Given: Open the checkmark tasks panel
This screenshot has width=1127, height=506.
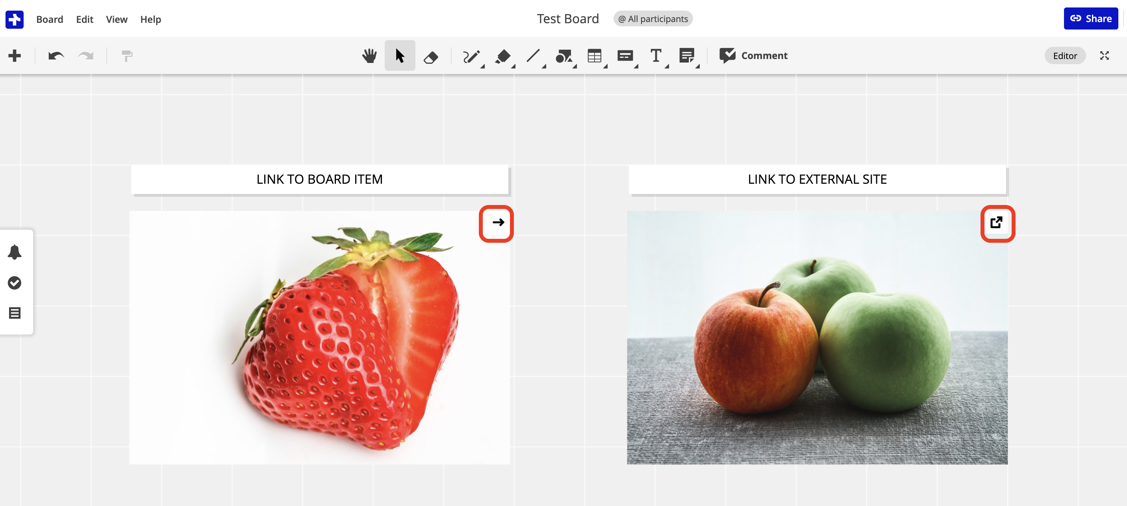Looking at the screenshot, I should tap(15, 283).
